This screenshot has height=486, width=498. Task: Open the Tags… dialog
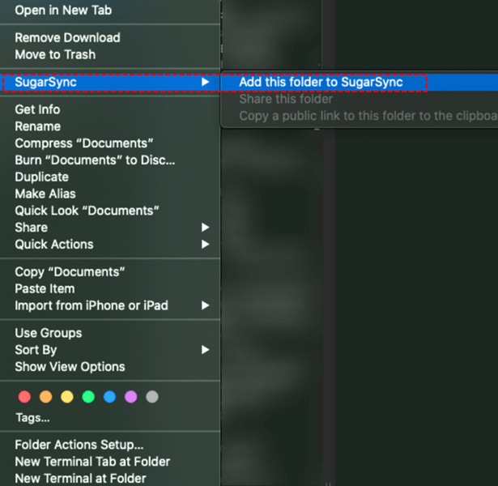click(x=33, y=418)
